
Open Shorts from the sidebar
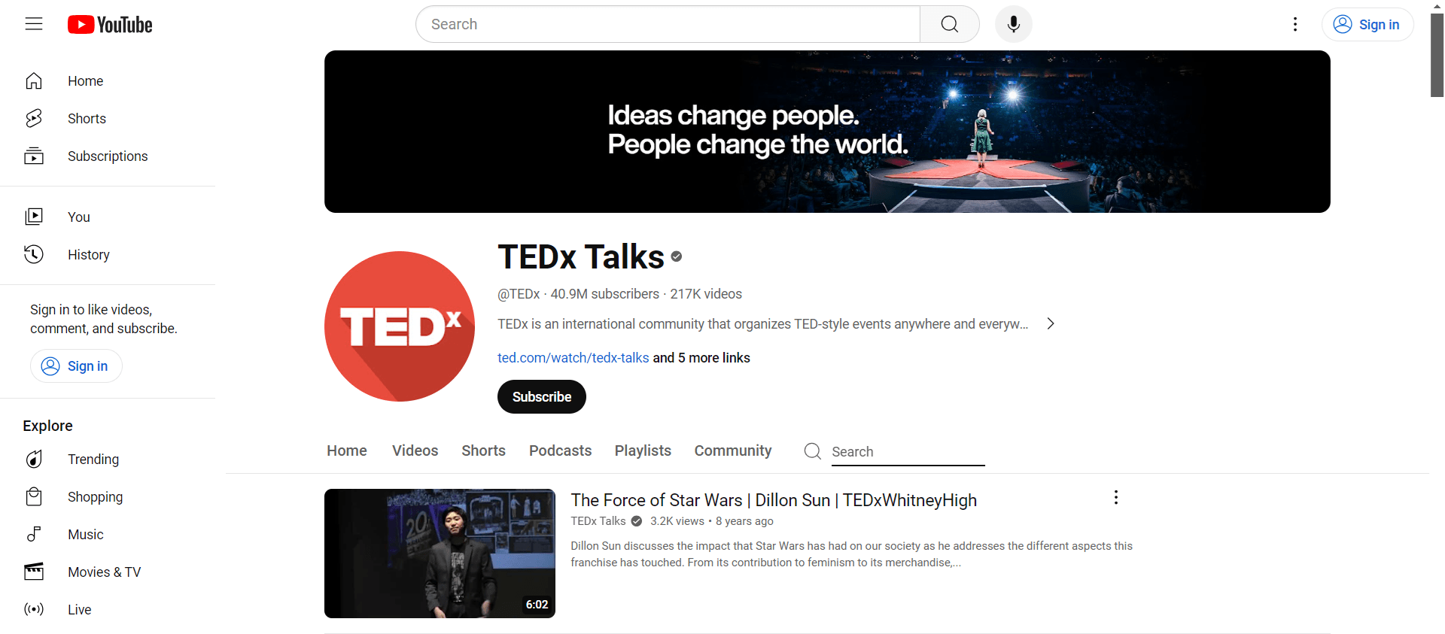point(87,119)
